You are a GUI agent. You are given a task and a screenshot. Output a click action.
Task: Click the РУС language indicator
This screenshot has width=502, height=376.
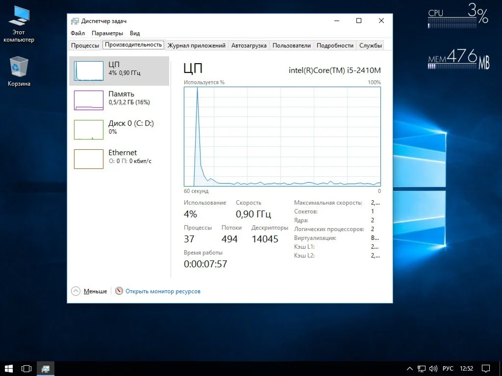(x=448, y=368)
